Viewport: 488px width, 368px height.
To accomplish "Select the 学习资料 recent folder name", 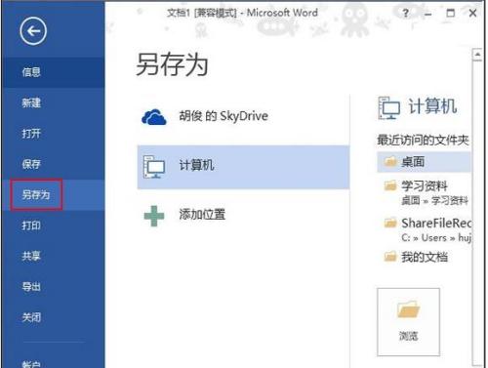I will [425, 185].
